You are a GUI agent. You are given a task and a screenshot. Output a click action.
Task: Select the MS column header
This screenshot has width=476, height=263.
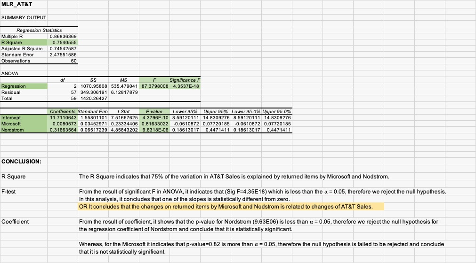(x=124, y=80)
